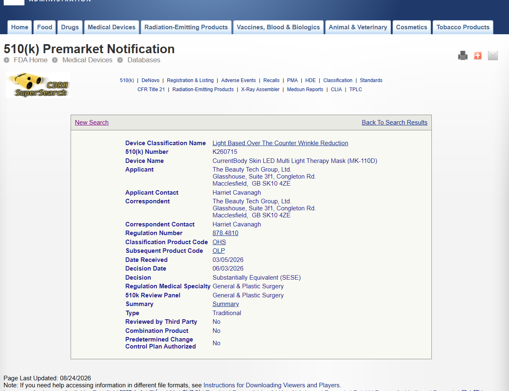
Task: Open Adverse Events link
Action: [x=239, y=80]
